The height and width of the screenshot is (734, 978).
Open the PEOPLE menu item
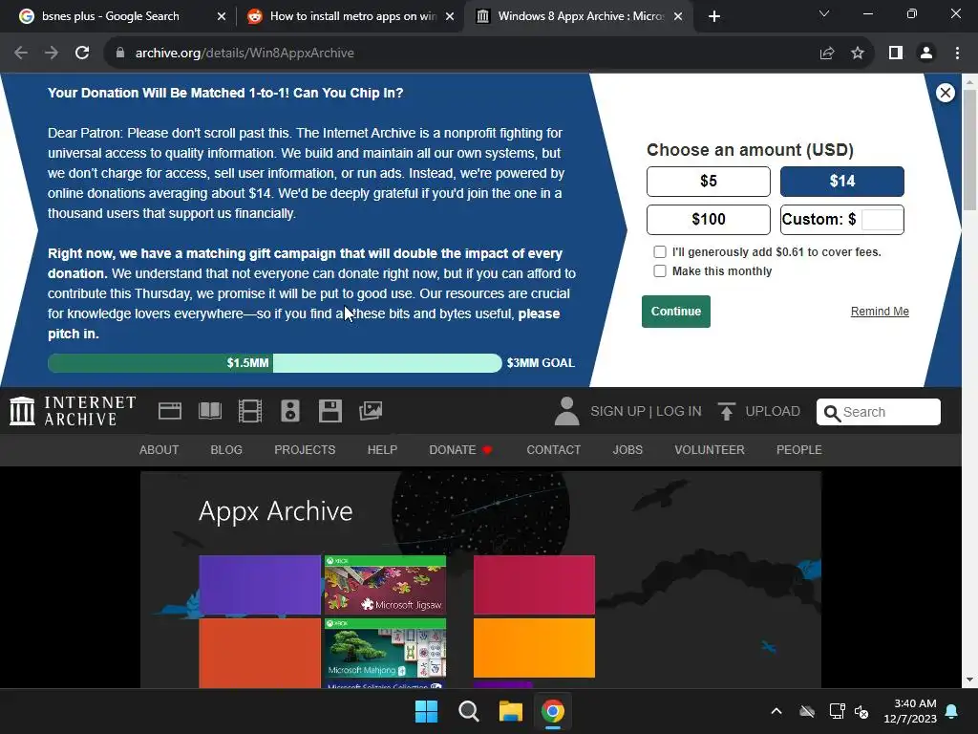point(799,450)
